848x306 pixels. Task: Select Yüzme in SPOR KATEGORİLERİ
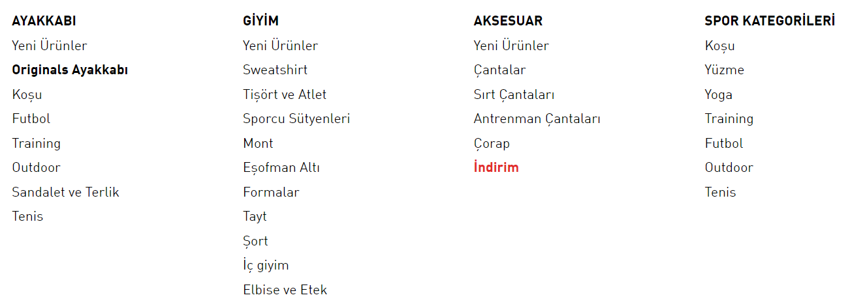click(x=724, y=70)
